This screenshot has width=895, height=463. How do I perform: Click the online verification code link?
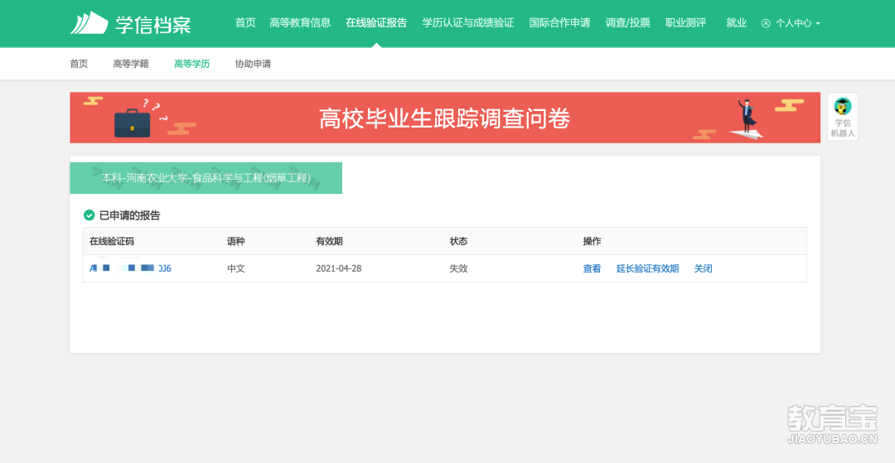coord(130,268)
